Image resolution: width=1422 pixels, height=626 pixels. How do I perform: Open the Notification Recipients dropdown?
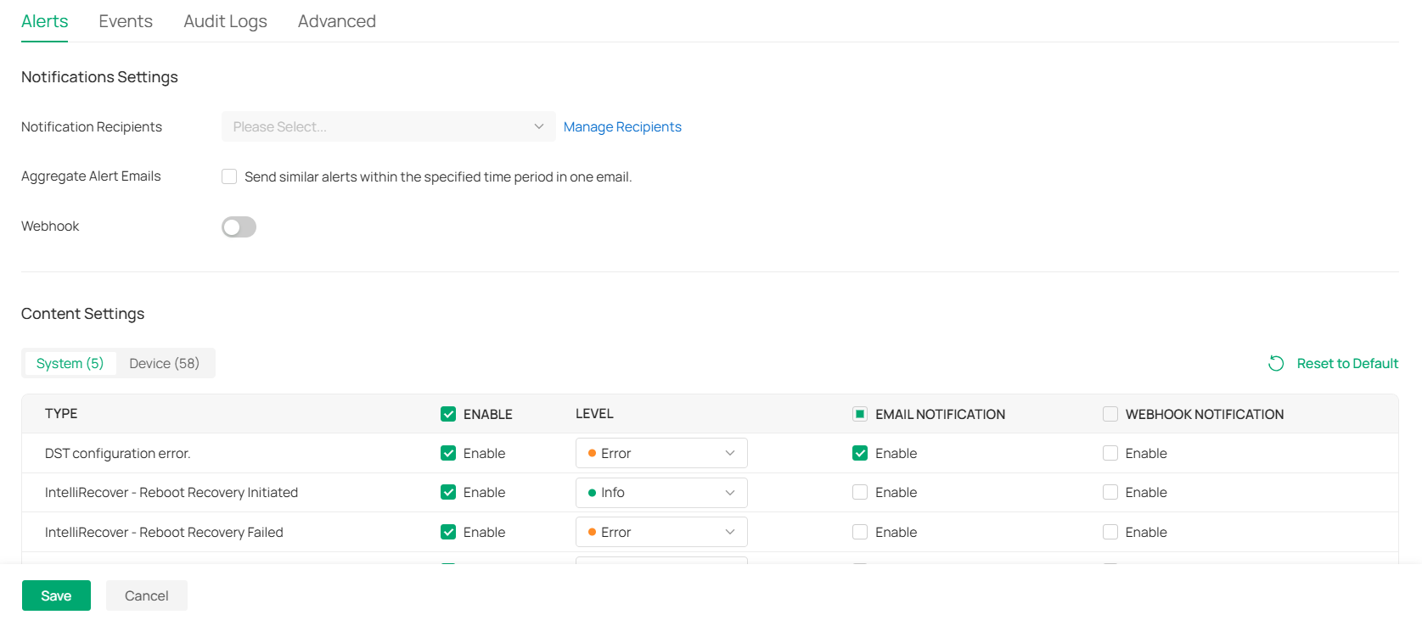click(x=388, y=126)
